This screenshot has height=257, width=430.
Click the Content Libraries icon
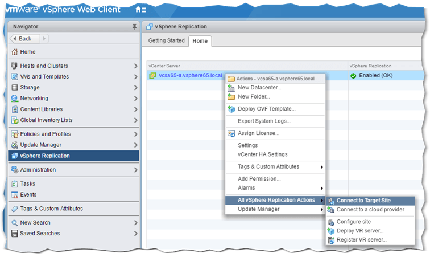(15, 109)
